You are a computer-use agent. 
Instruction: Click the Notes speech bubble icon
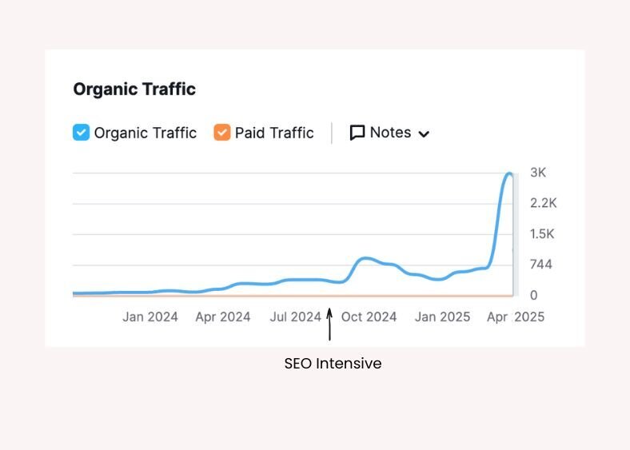(357, 133)
